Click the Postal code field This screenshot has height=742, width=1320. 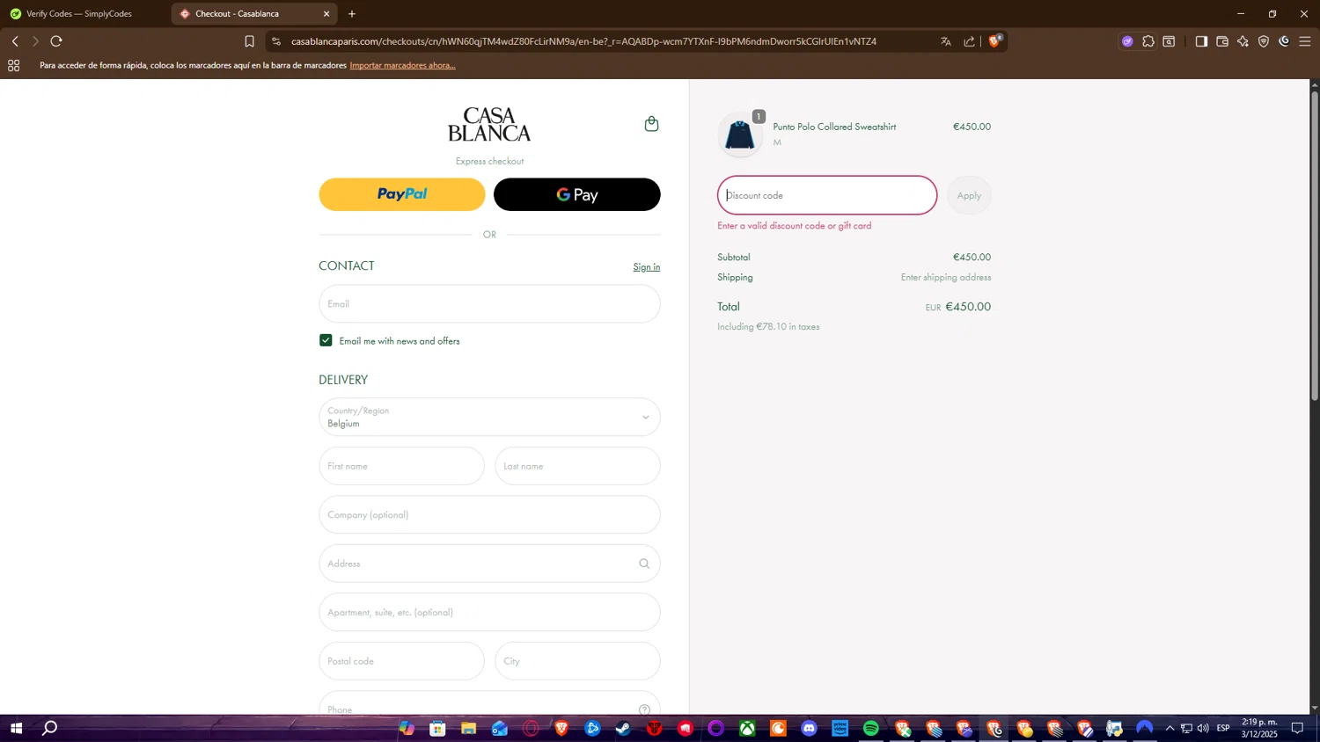pos(401,661)
